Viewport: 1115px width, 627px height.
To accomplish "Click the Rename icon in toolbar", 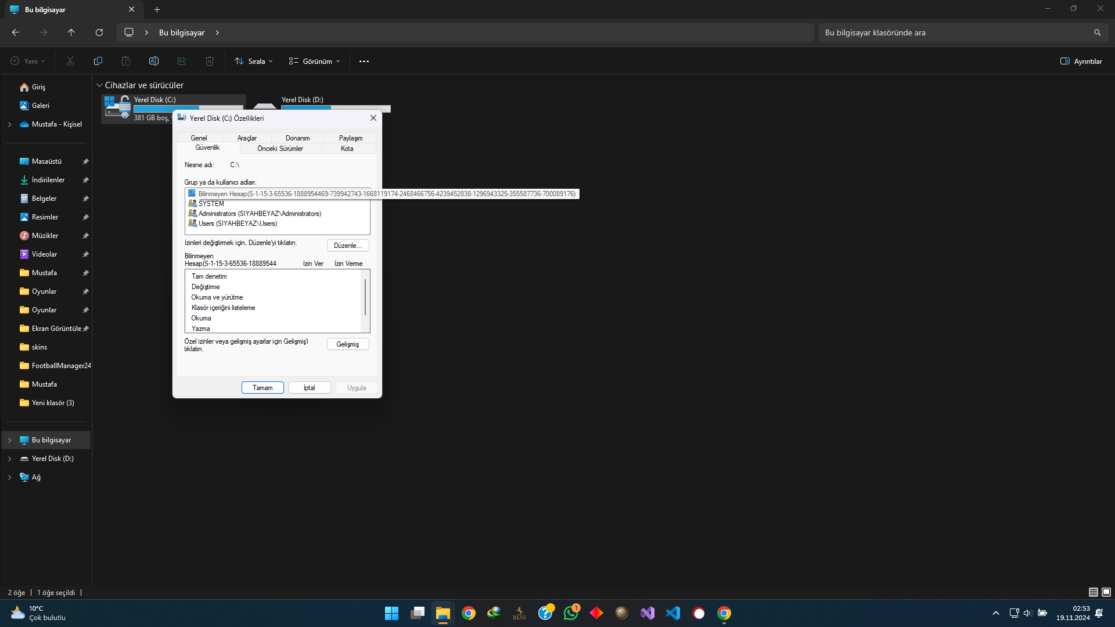I will tap(154, 61).
